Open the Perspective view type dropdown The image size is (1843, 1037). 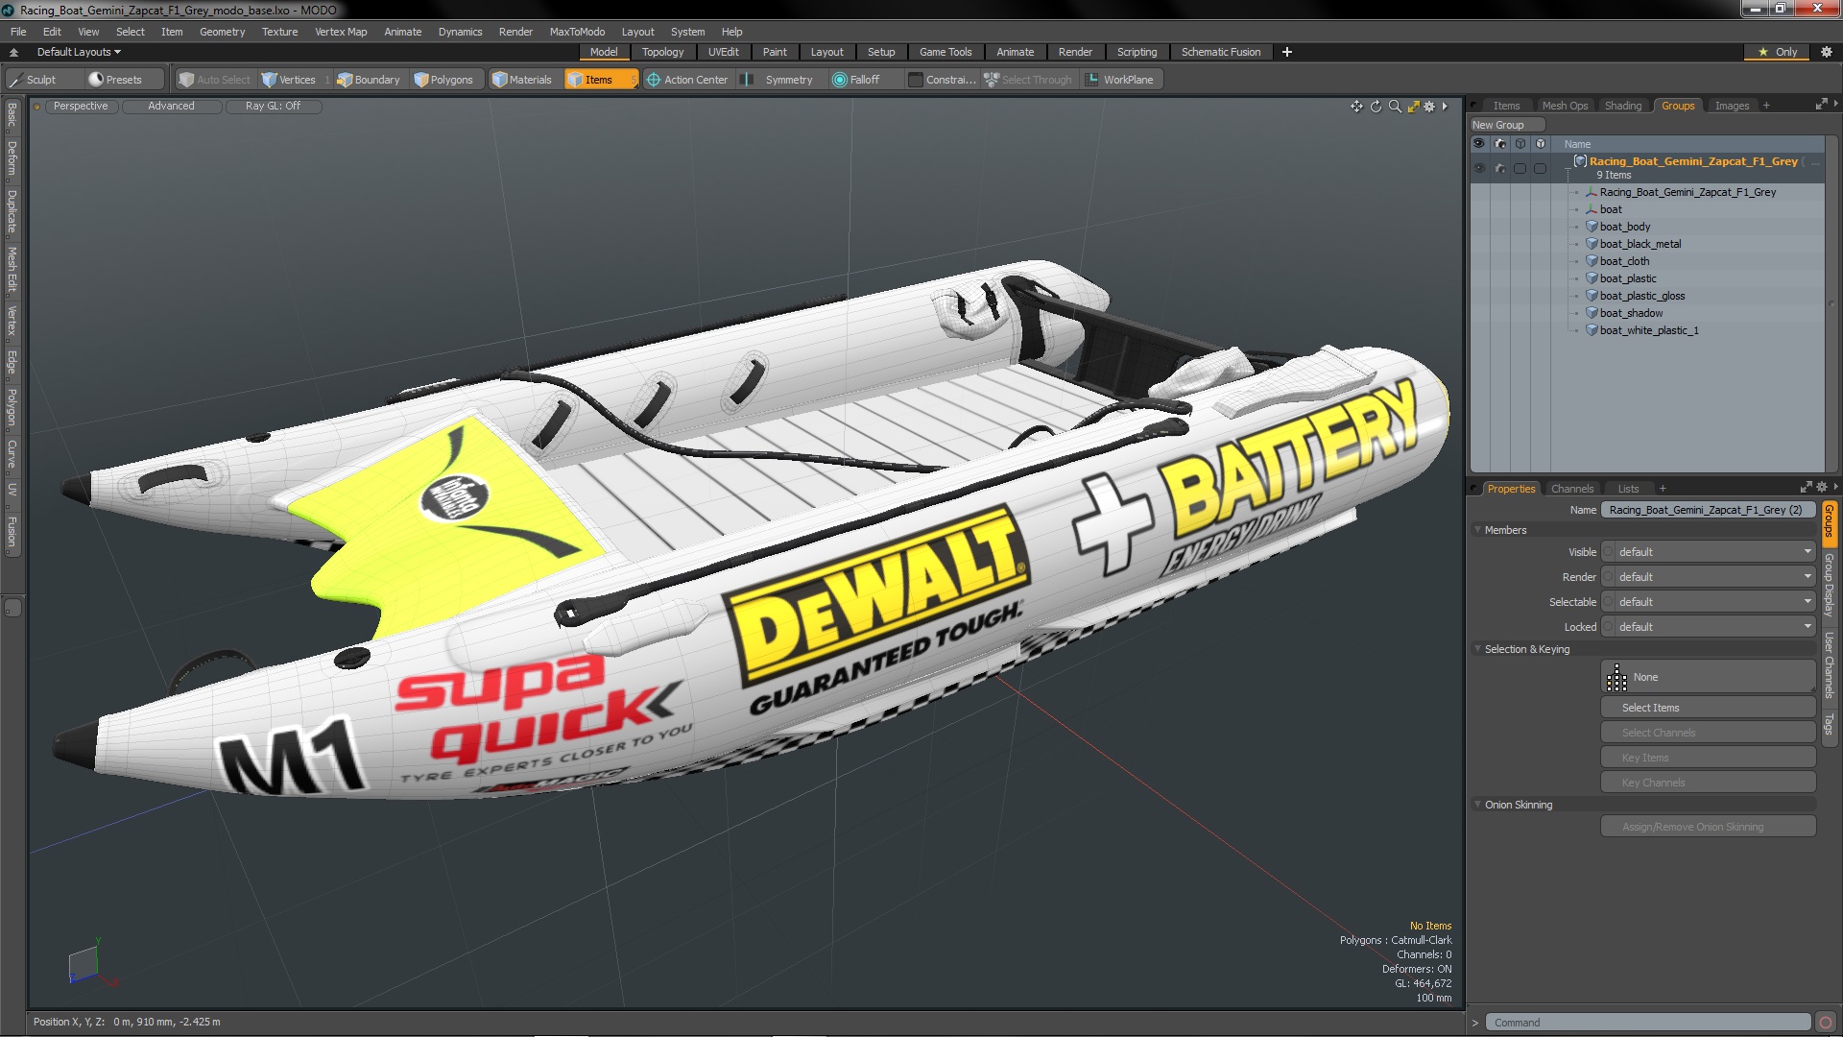[81, 107]
